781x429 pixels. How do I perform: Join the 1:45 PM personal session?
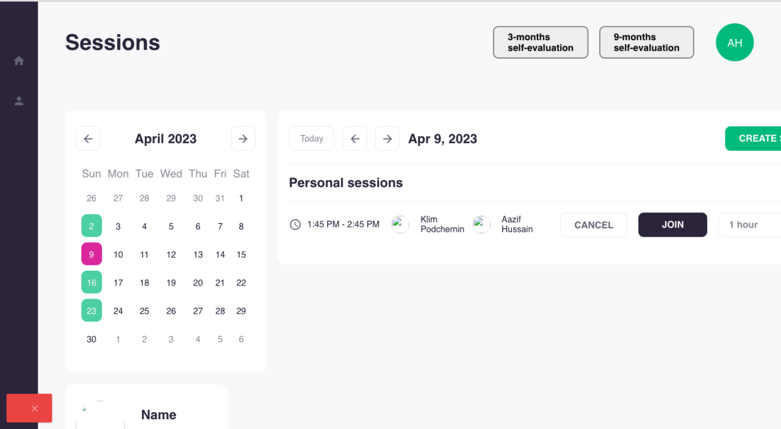tap(672, 225)
